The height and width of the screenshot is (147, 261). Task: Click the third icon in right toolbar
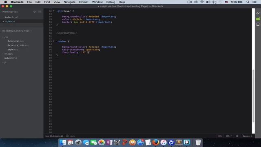pyautogui.click(x=258, y=24)
